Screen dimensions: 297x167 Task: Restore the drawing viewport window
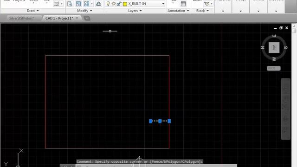point(281,28)
